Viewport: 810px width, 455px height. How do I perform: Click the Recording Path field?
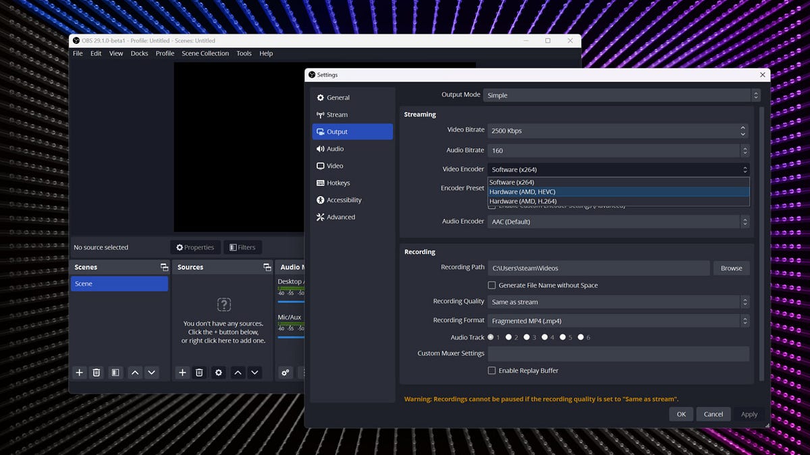point(598,268)
